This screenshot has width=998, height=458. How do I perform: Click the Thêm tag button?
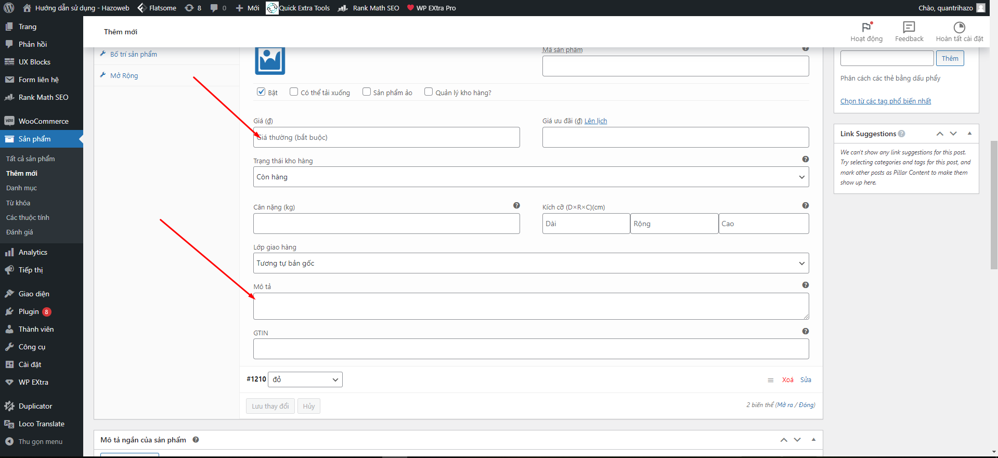pyautogui.click(x=949, y=58)
